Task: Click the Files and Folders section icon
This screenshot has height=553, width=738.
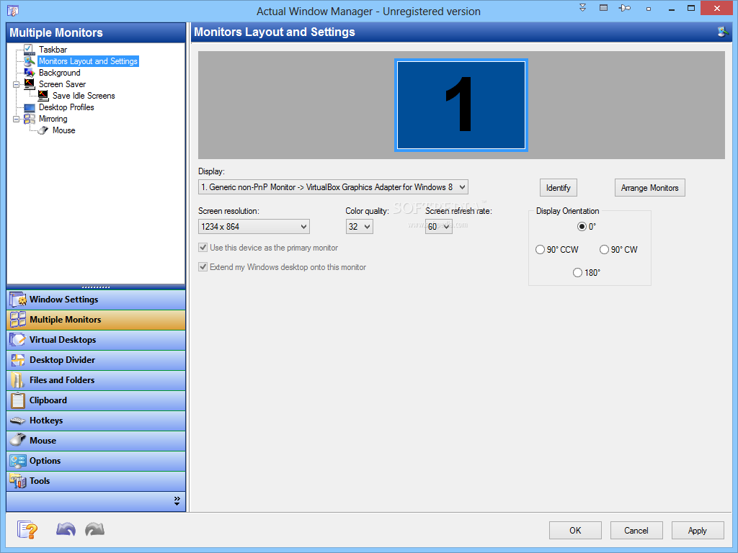Action: (18, 380)
